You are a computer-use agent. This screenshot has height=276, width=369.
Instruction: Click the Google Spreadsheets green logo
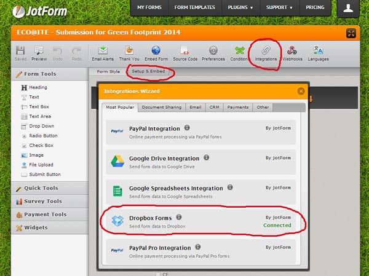click(x=117, y=191)
